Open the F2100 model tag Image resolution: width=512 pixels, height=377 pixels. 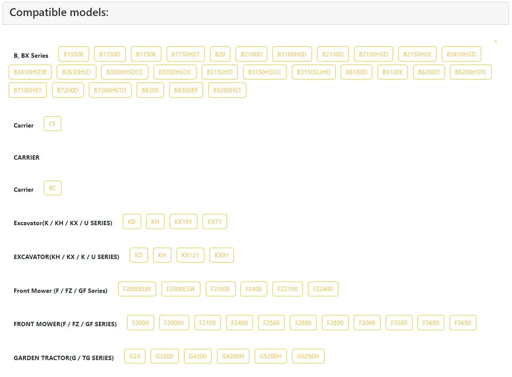coord(208,323)
